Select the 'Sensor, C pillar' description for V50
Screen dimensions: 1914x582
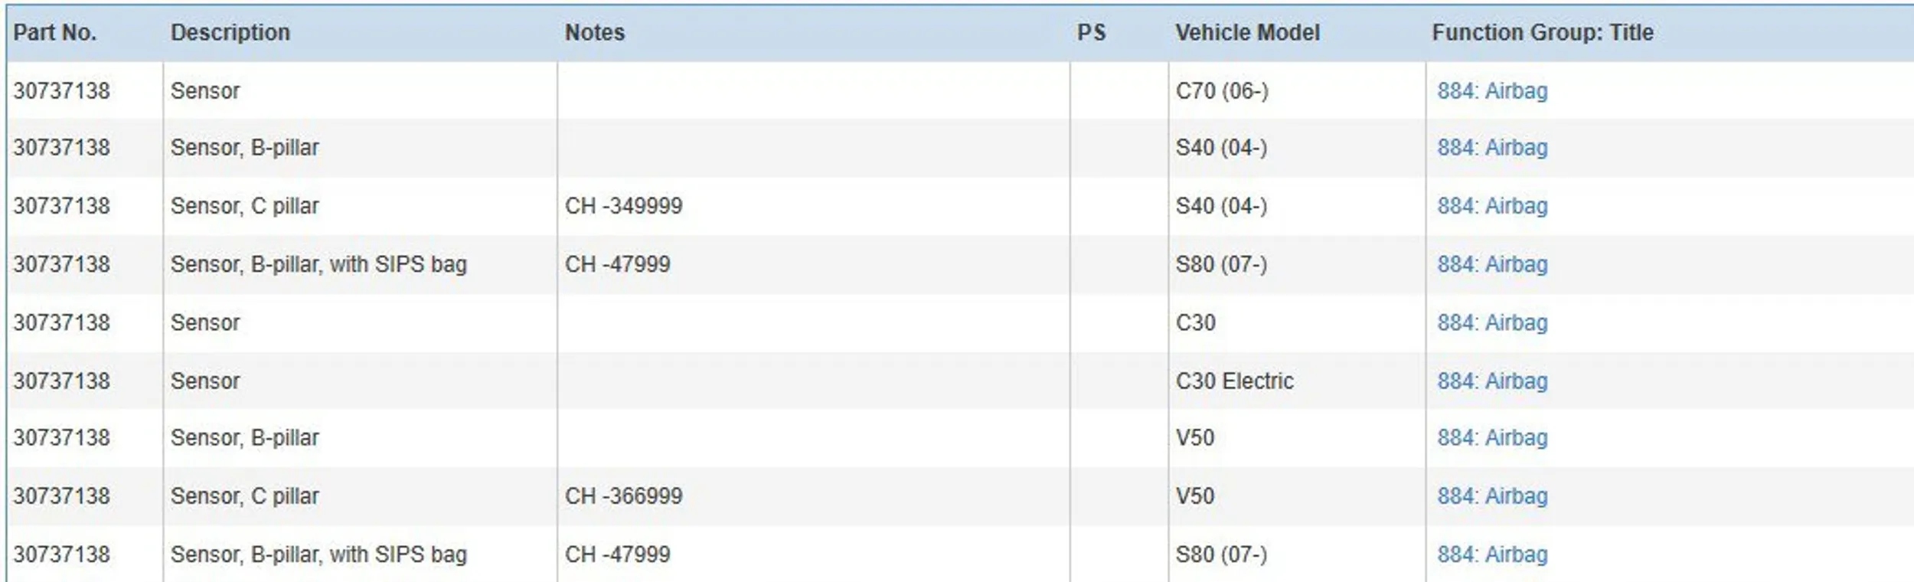244,496
